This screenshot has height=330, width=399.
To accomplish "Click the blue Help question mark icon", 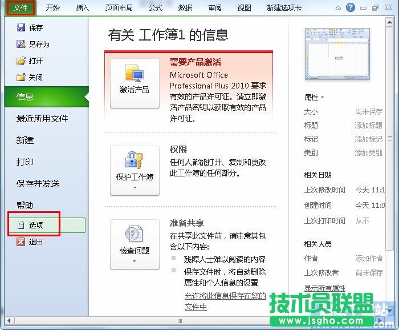I will pyautogui.click(x=350, y=8).
